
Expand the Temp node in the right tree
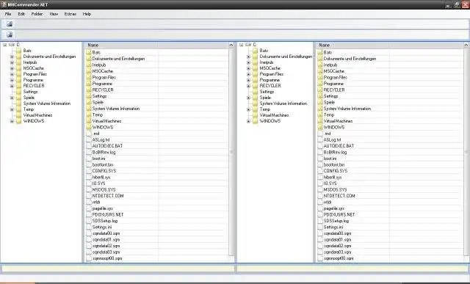pos(248,109)
